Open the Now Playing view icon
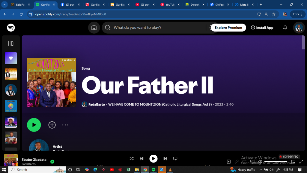The image size is (307, 173). click(229, 161)
